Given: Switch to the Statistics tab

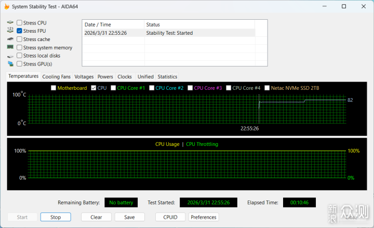Looking at the screenshot, I should click(x=167, y=76).
